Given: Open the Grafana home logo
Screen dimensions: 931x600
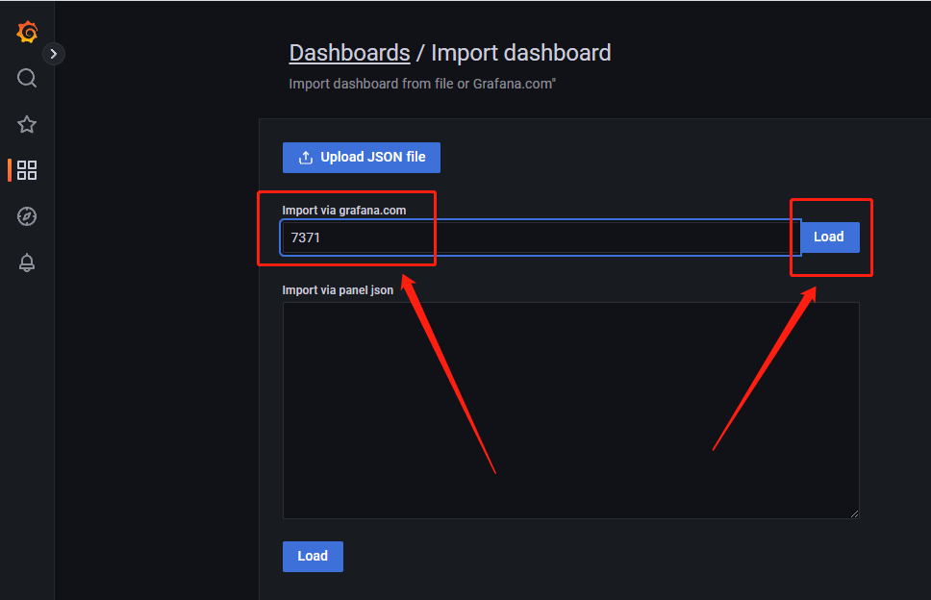Looking at the screenshot, I should point(27,32).
